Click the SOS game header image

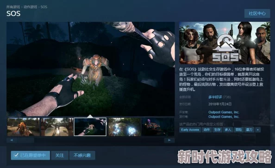(x=225, y=43)
